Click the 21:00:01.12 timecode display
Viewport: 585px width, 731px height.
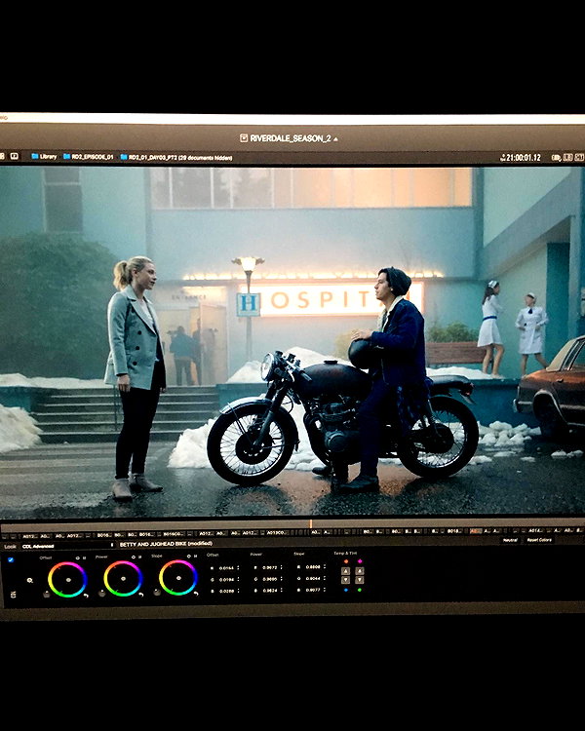click(520, 158)
